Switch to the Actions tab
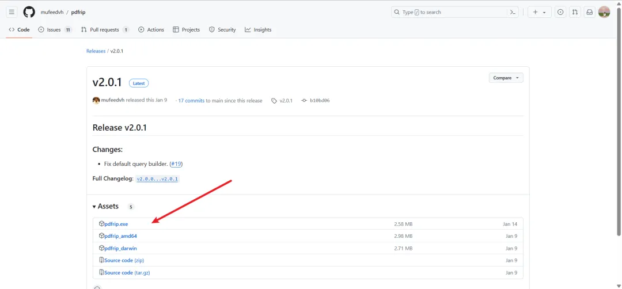The width and height of the screenshot is (622, 289). pos(151,30)
